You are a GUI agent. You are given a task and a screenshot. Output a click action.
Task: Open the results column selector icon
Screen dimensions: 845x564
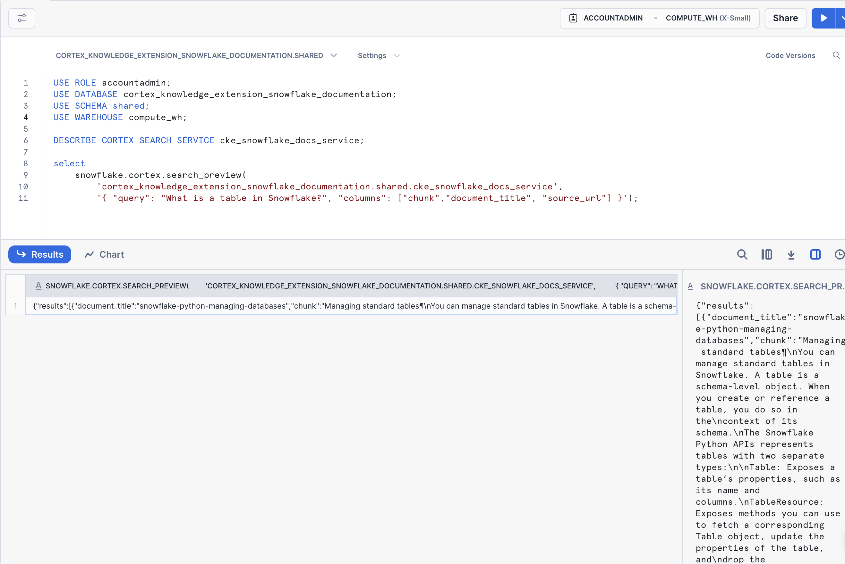tap(766, 254)
